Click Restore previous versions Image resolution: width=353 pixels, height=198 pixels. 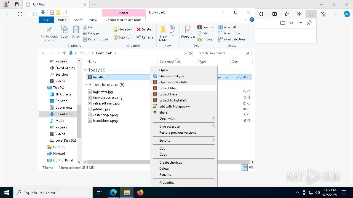click(184, 133)
